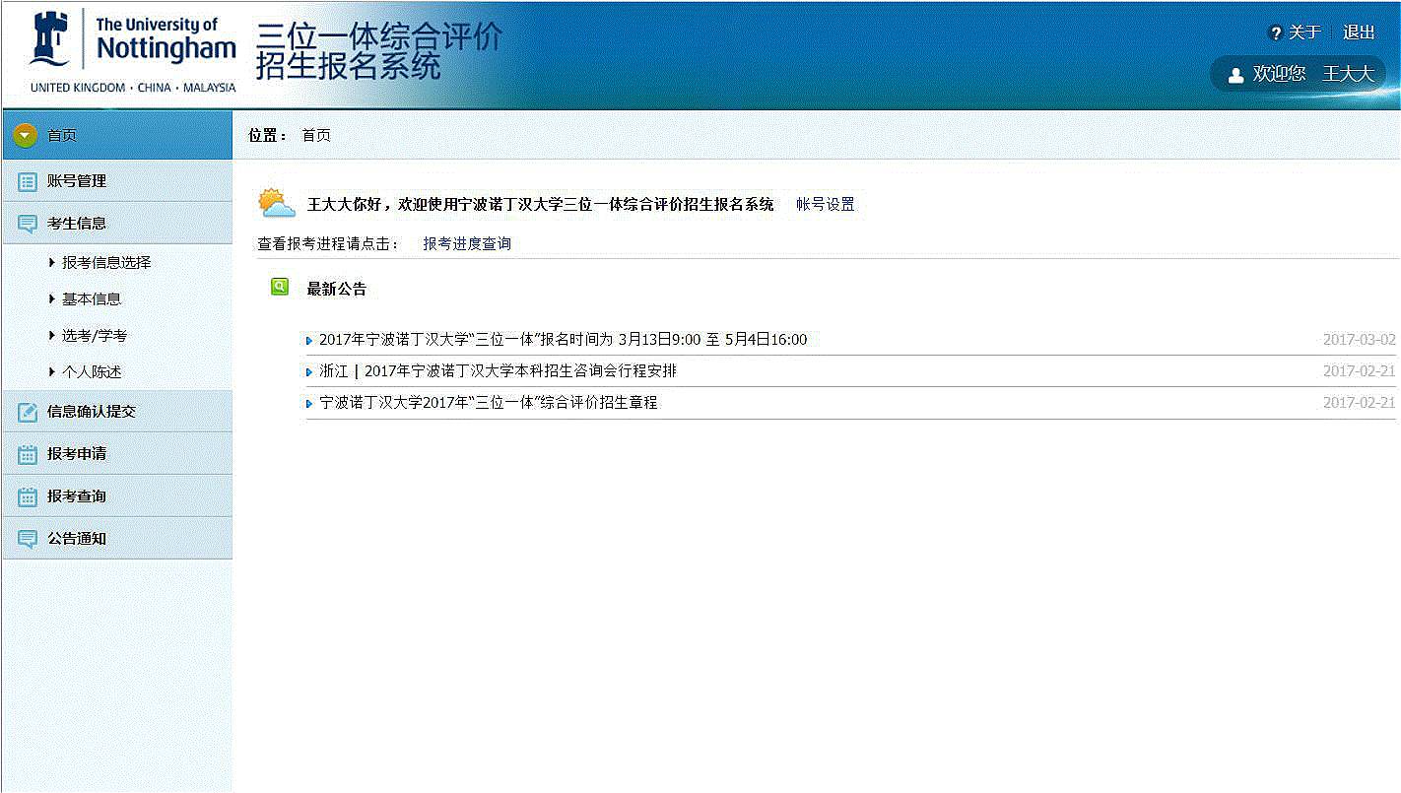This screenshot has height=793, width=1401.
Task: Click the 首页 breadcrumb text
Action: pos(316,136)
